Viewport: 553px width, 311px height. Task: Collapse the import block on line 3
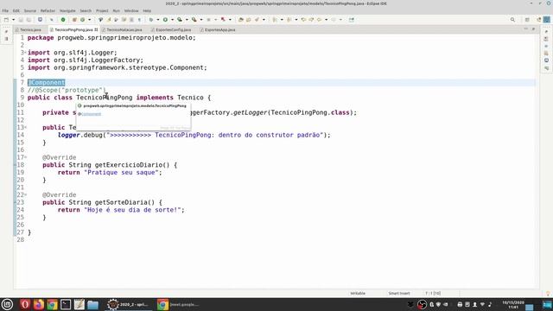pyautogui.click(x=25, y=53)
